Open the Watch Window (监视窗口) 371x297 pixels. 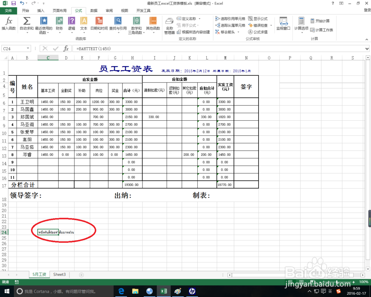(x=283, y=23)
